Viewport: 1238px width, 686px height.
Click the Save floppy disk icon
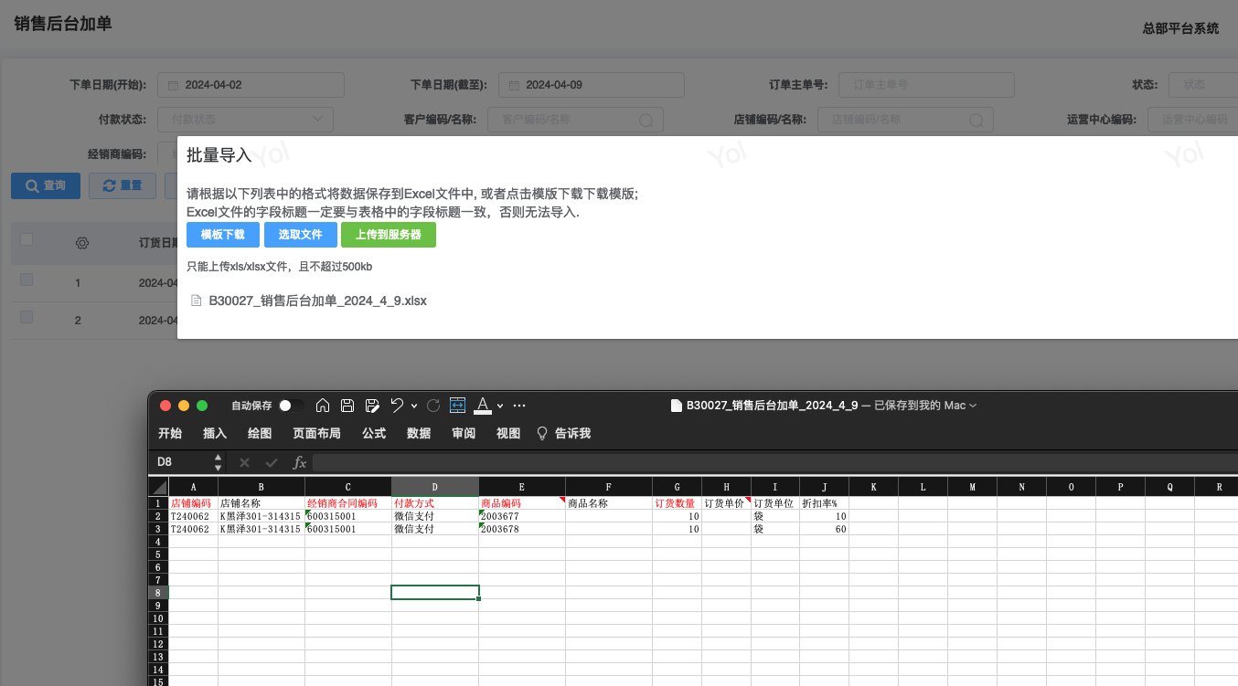(347, 406)
